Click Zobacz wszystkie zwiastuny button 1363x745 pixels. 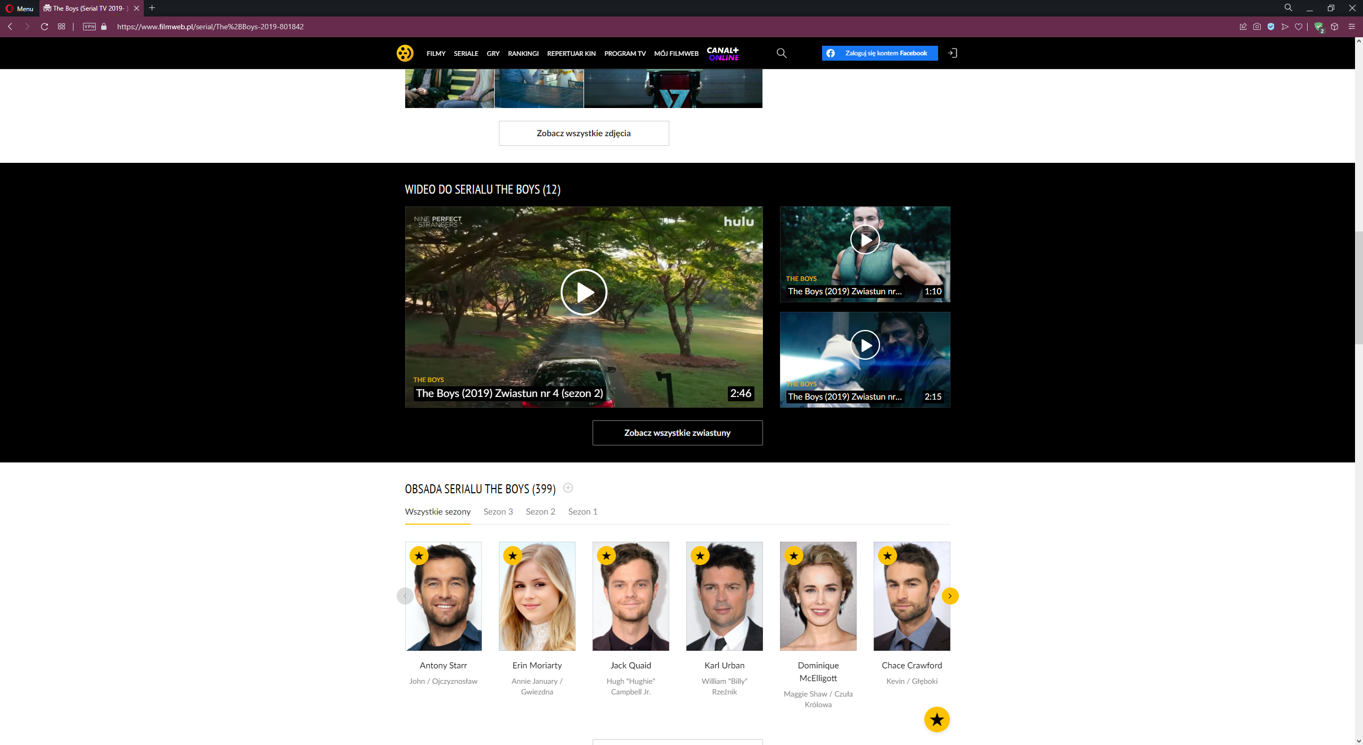click(677, 433)
